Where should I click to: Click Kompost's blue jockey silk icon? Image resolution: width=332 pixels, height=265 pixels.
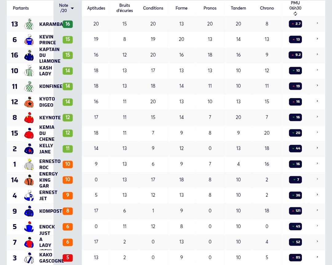click(29, 211)
